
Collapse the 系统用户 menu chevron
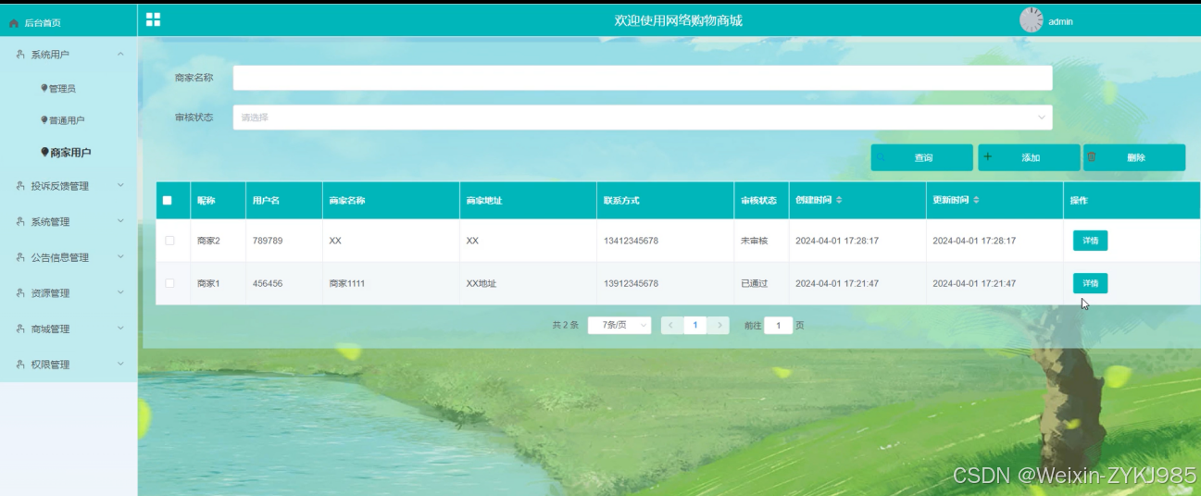pos(120,55)
